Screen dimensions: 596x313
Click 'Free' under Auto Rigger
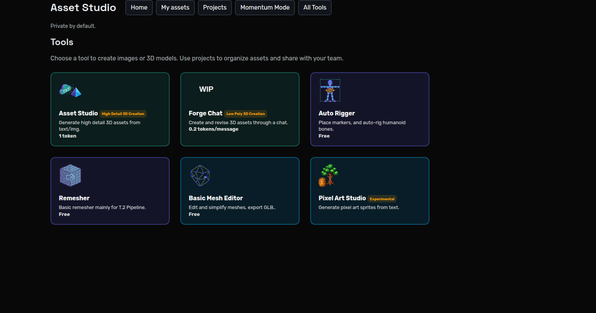tap(324, 136)
